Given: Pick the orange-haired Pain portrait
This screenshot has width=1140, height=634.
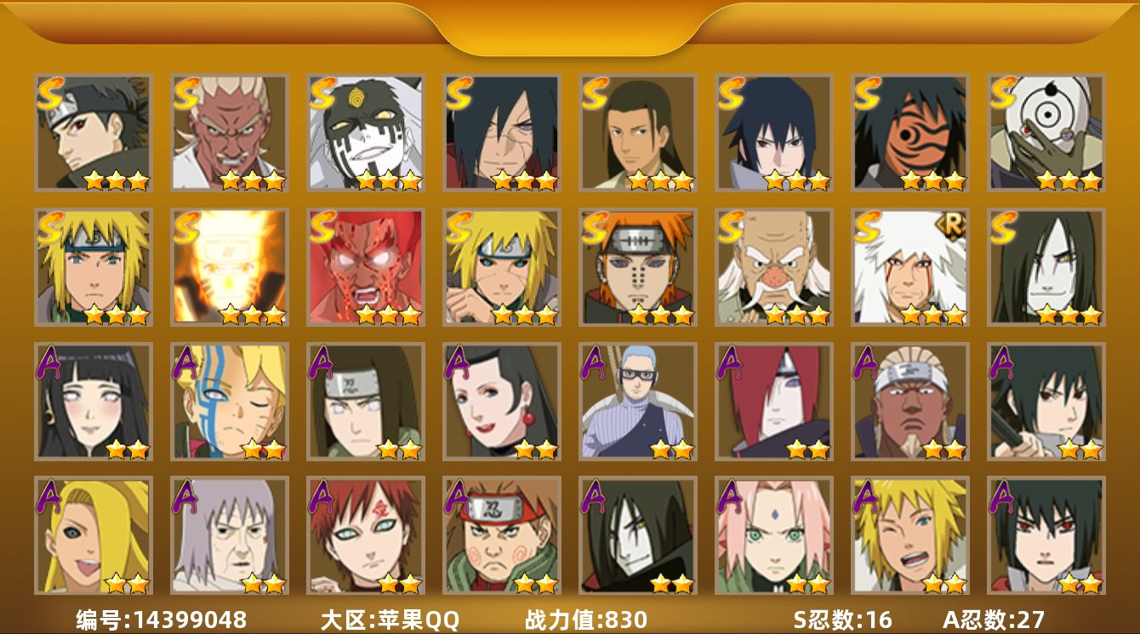Looking at the screenshot, I should 637,267.
